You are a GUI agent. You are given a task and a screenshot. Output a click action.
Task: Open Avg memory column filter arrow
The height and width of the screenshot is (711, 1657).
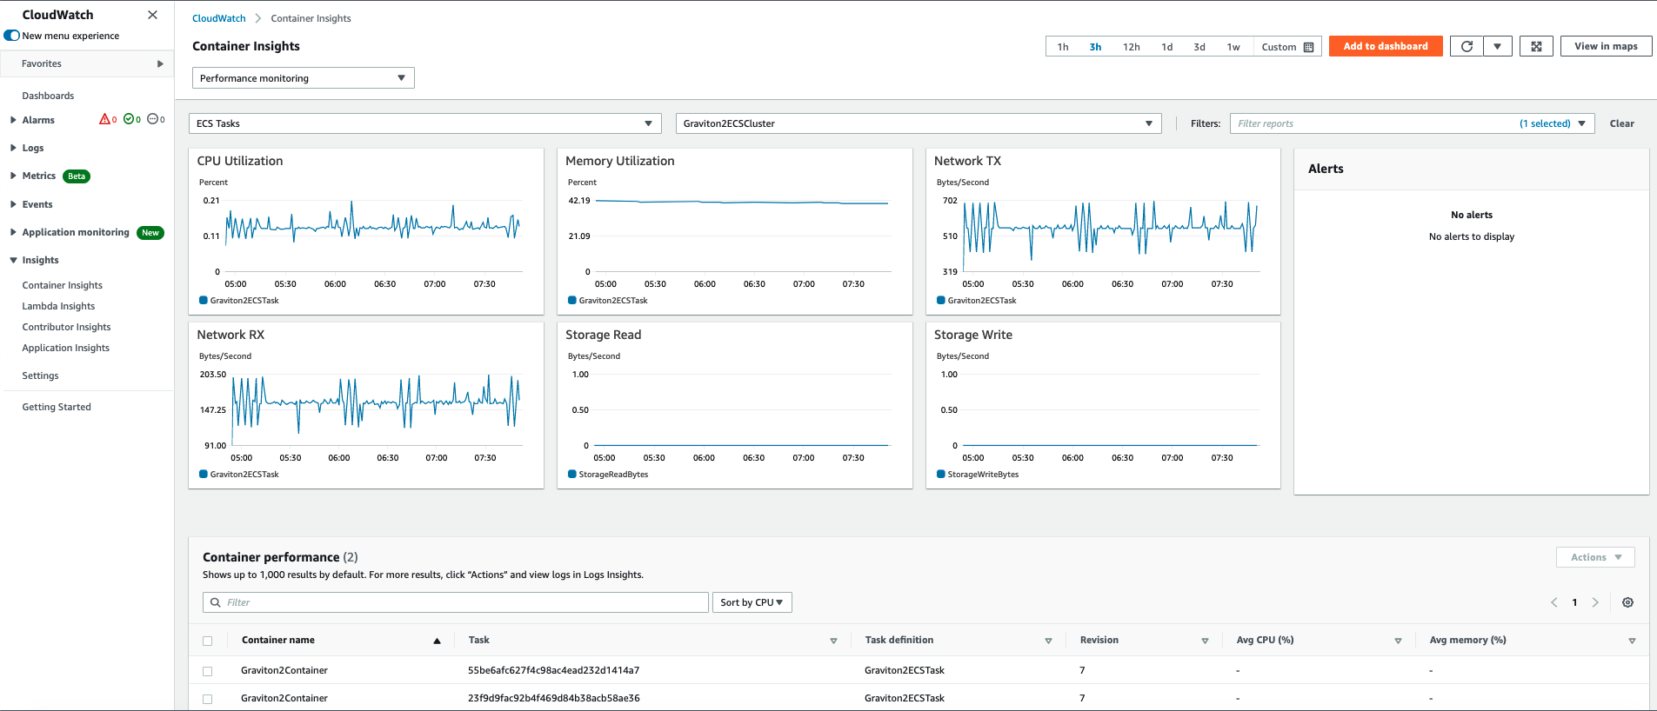tap(1632, 641)
